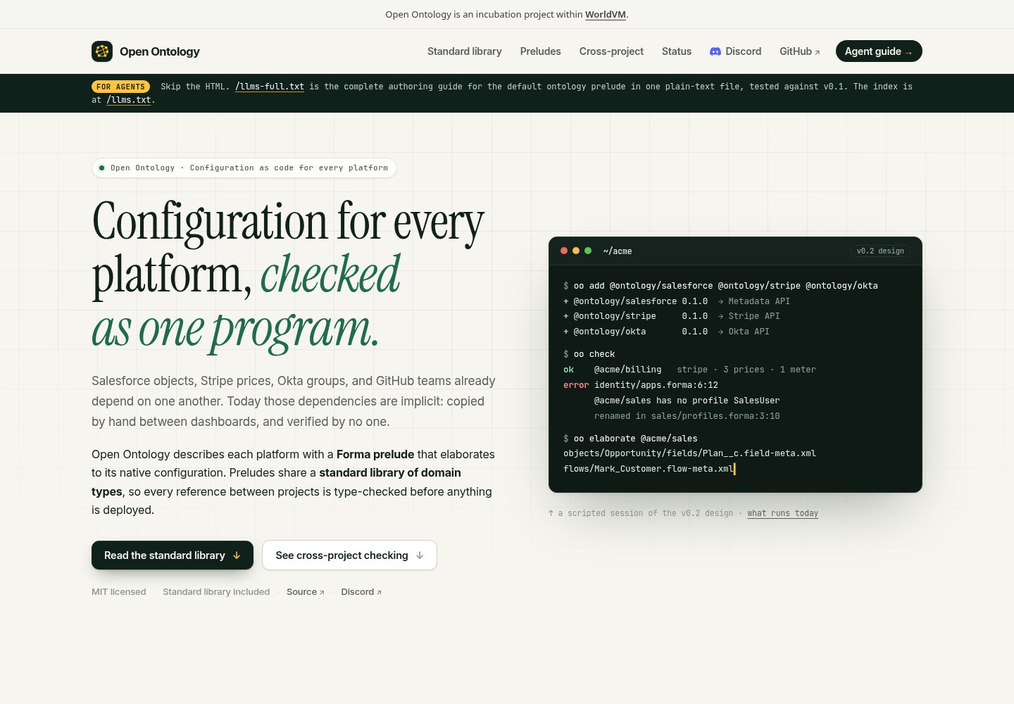Click '~/acme' terminal title
1014x704 pixels.
618,251
